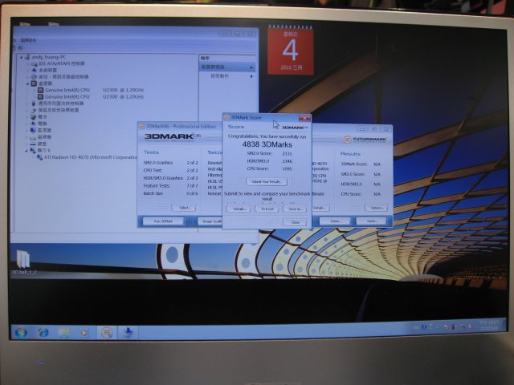Click Demo button in 3DMark06 window
Image resolution: width=514 pixels, height=385 pixels.
(335, 221)
